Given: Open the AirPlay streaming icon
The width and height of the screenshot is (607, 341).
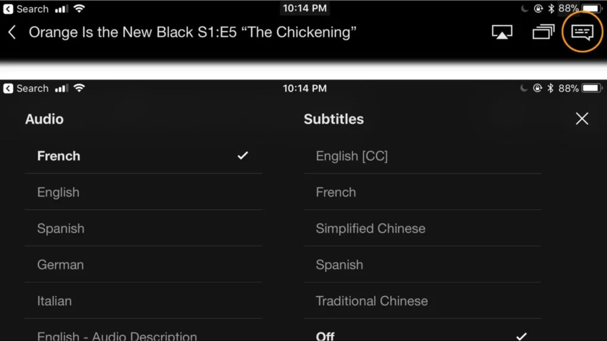Looking at the screenshot, I should click(501, 32).
